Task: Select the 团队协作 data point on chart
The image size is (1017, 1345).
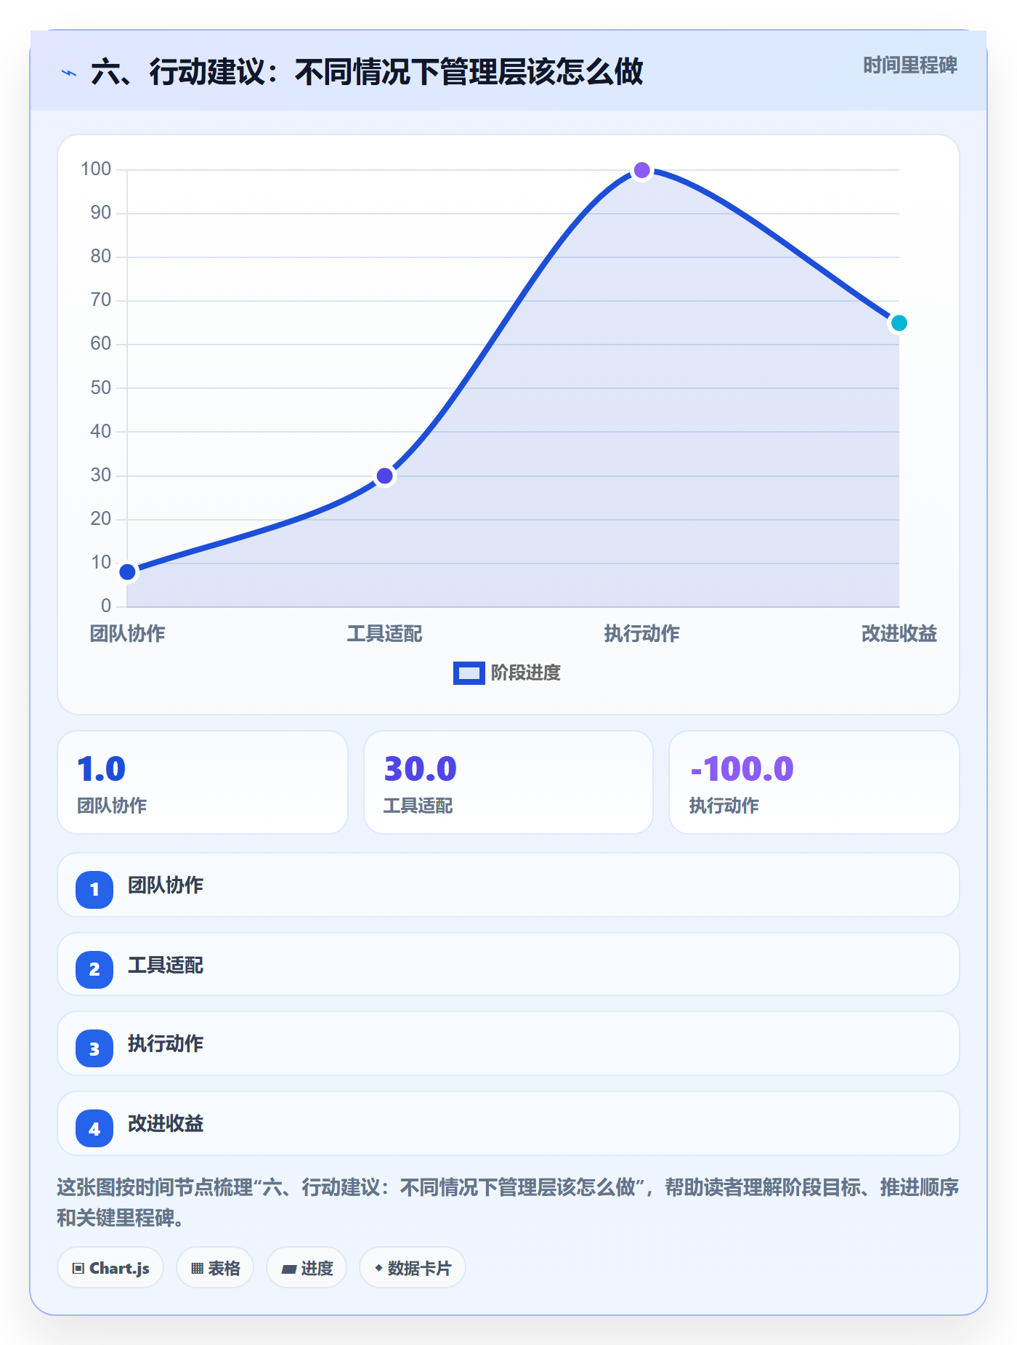Action: [x=128, y=572]
